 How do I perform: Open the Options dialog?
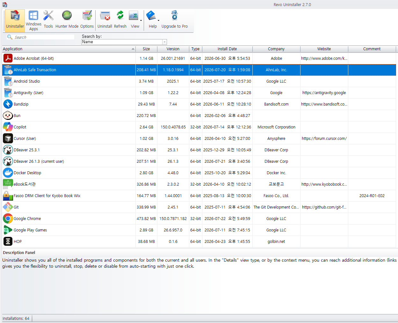point(87,20)
